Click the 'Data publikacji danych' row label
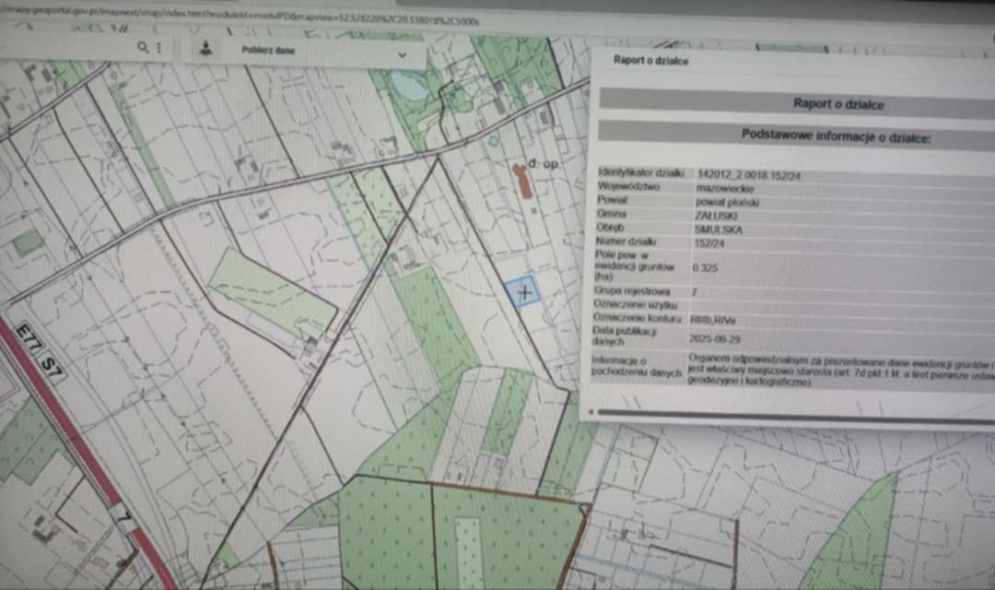Screen dimensions: 995x590 624,336
